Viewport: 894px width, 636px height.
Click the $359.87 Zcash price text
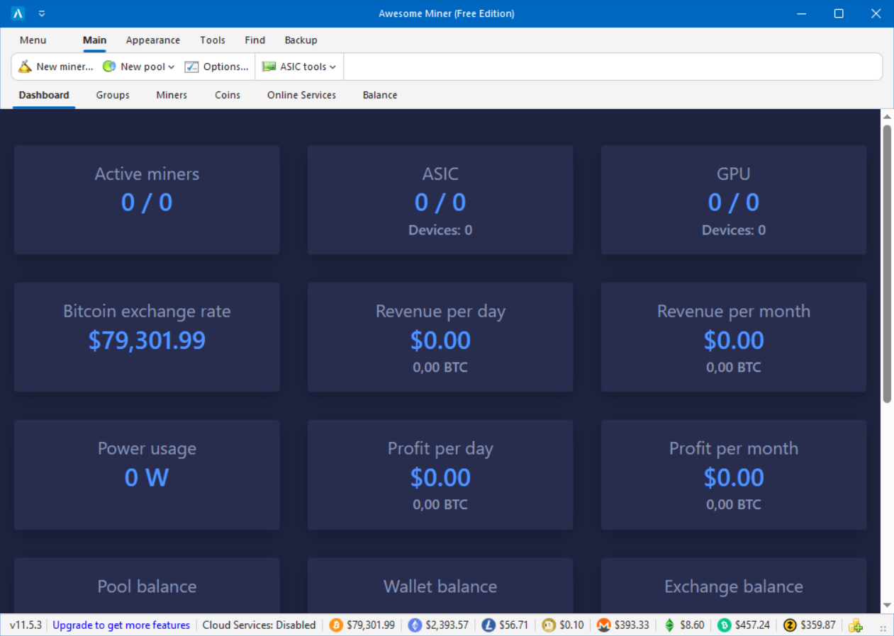click(x=818, y=625)
